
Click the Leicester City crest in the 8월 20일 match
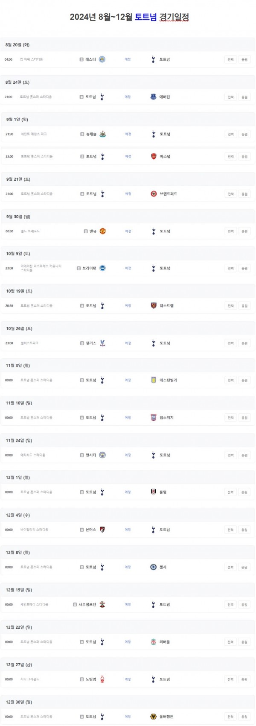(102, 59)
